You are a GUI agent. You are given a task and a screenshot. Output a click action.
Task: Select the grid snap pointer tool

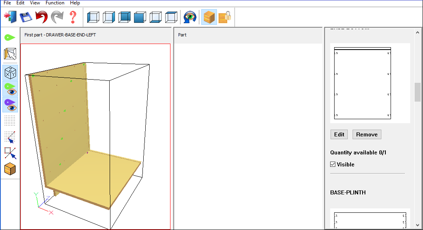tap(10, 137)
